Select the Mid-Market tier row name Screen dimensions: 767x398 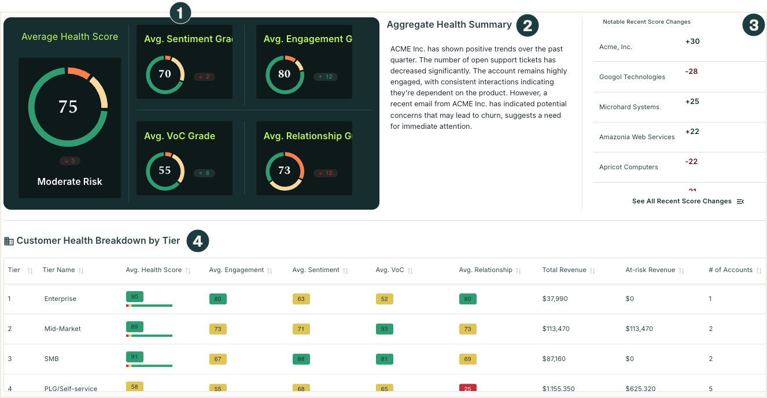tap(62, 329)
